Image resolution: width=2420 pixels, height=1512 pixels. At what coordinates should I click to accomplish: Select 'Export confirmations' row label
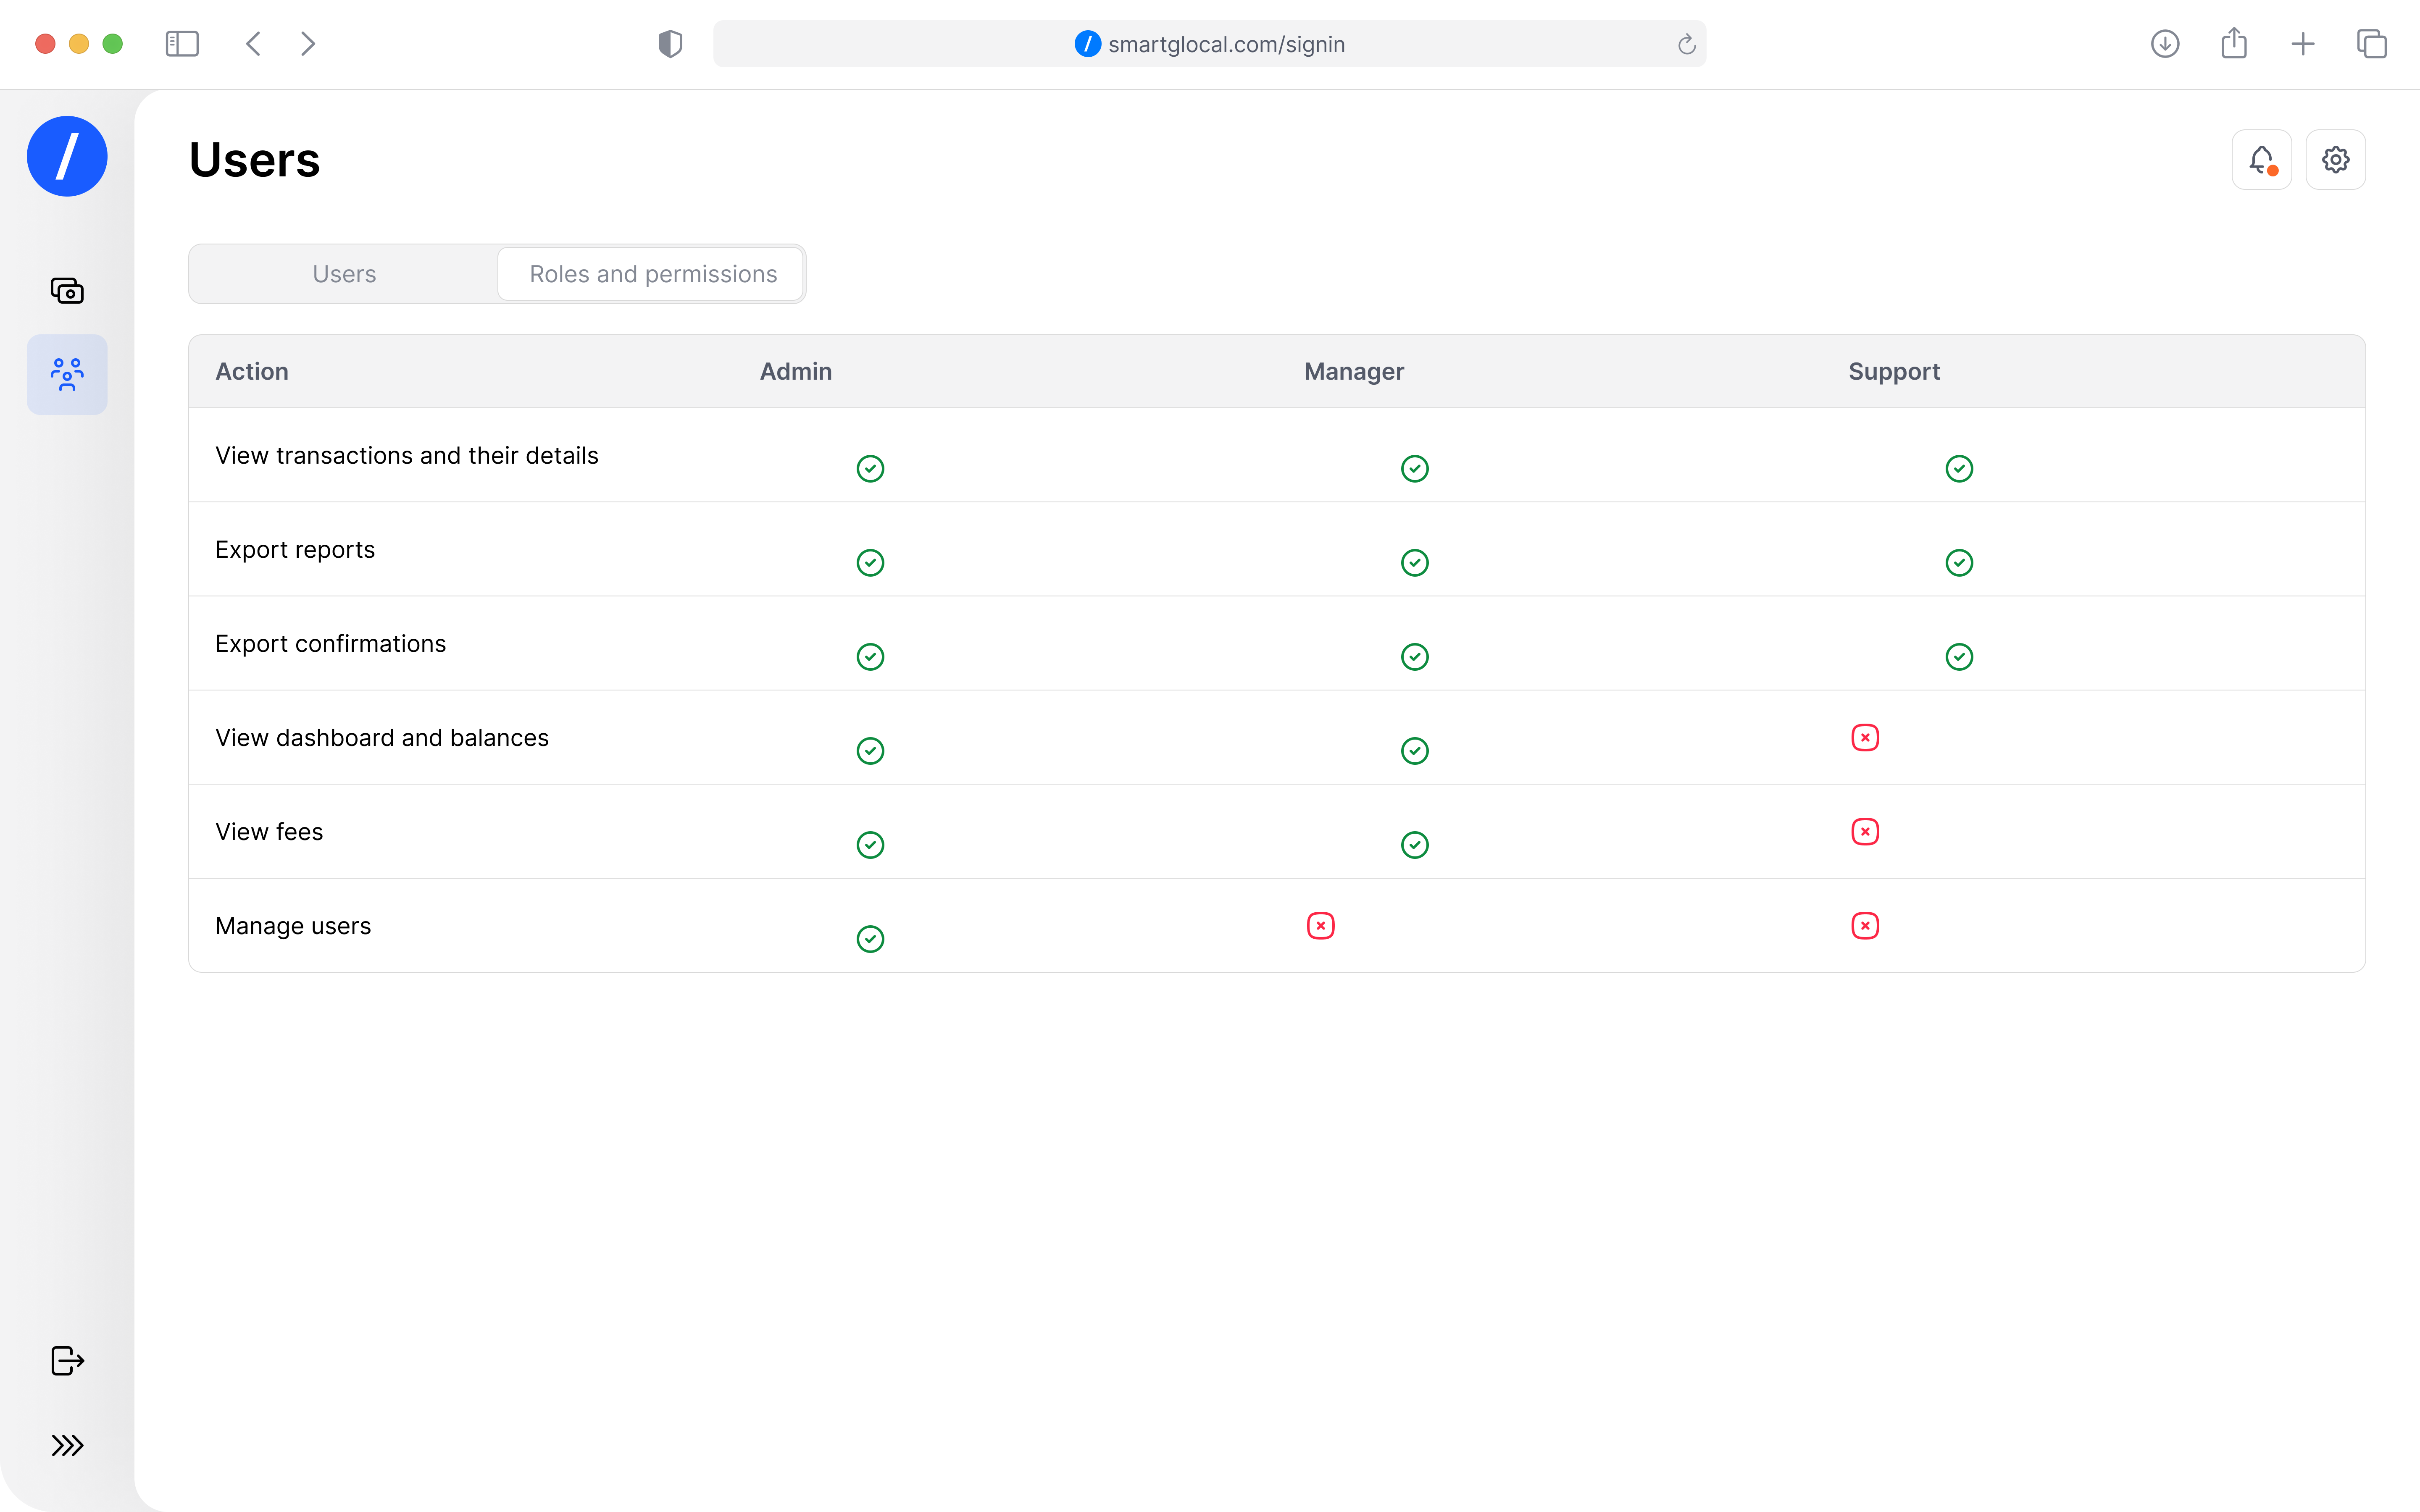(331, 644)
